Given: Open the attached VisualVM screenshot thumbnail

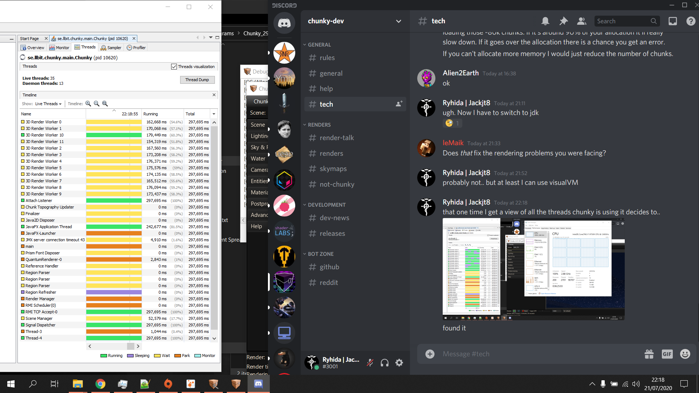Looking at the screenshot, I should [x=533, y=269].
